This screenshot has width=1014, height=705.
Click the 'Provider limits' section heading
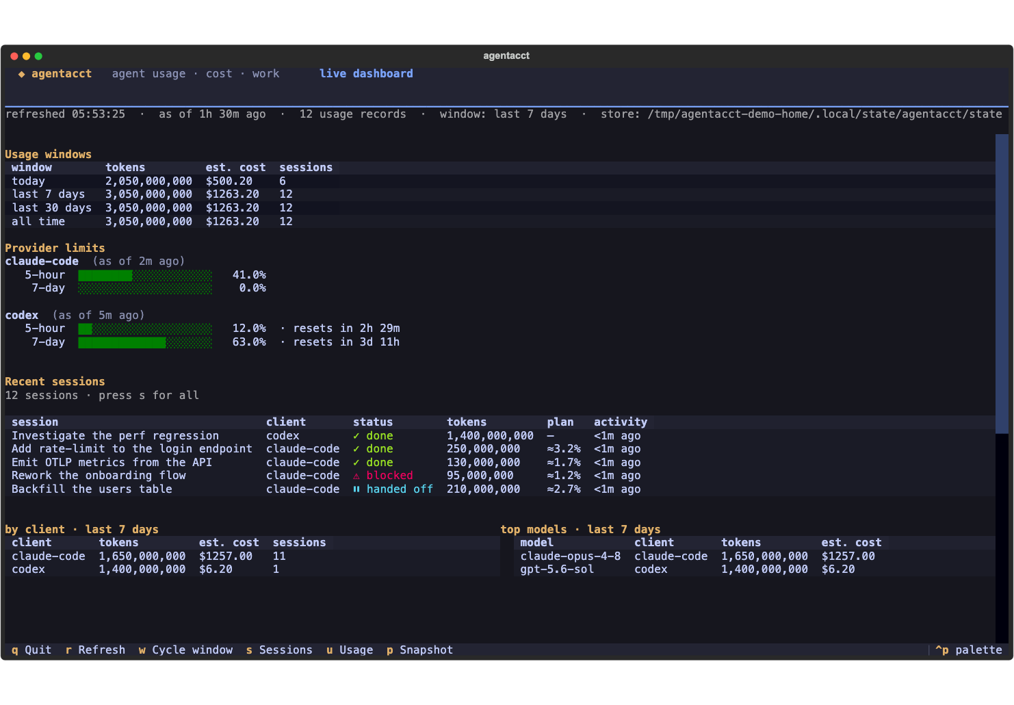coord(55,248)
